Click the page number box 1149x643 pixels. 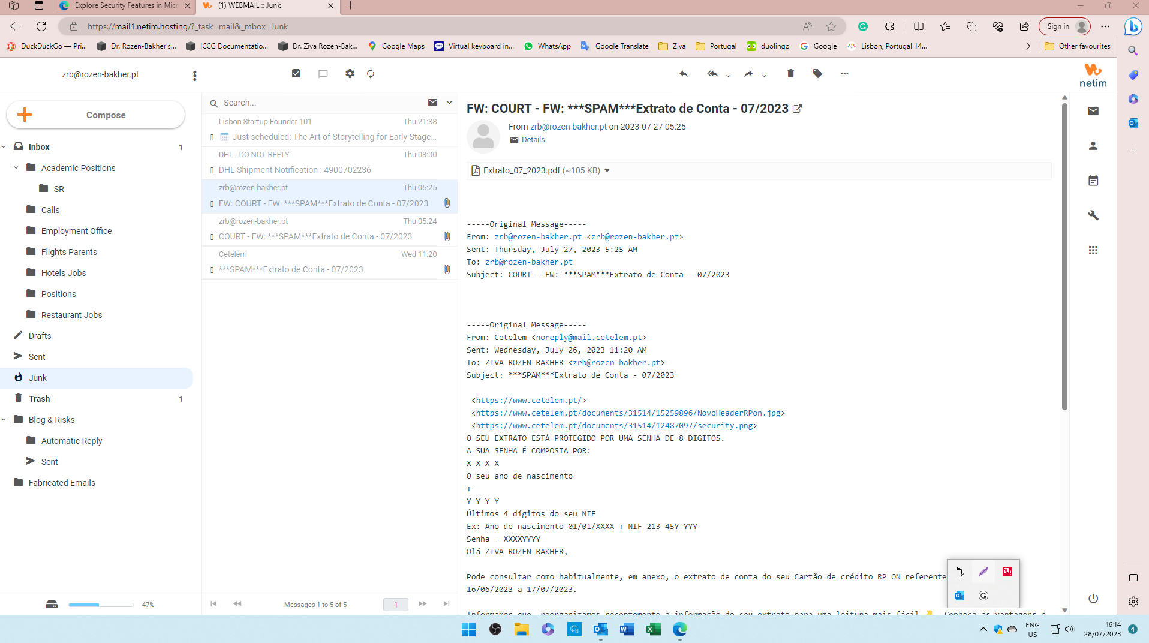coord(395,605)
